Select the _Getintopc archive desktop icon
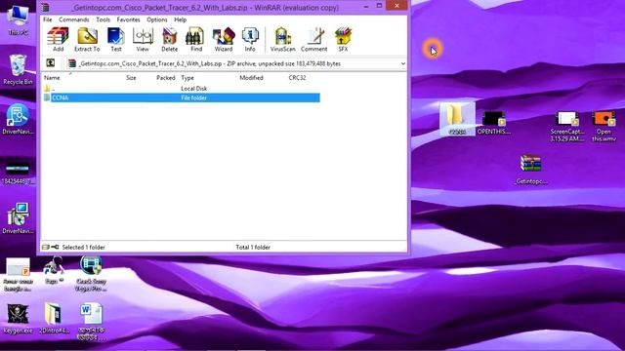 [531, 170]
